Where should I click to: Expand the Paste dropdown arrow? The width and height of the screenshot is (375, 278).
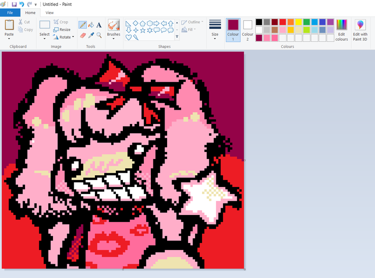pos(9,38)
